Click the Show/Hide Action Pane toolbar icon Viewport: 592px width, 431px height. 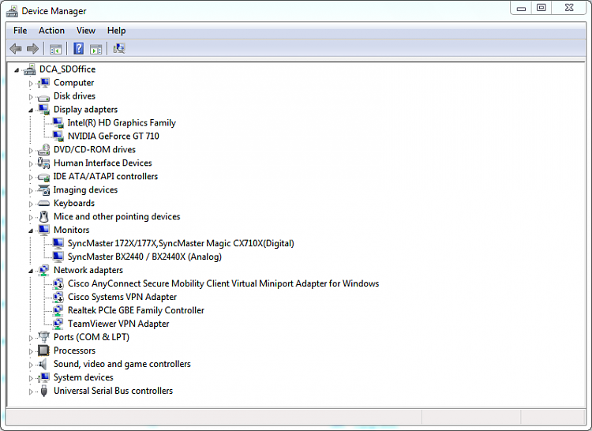tap(96, 49)
